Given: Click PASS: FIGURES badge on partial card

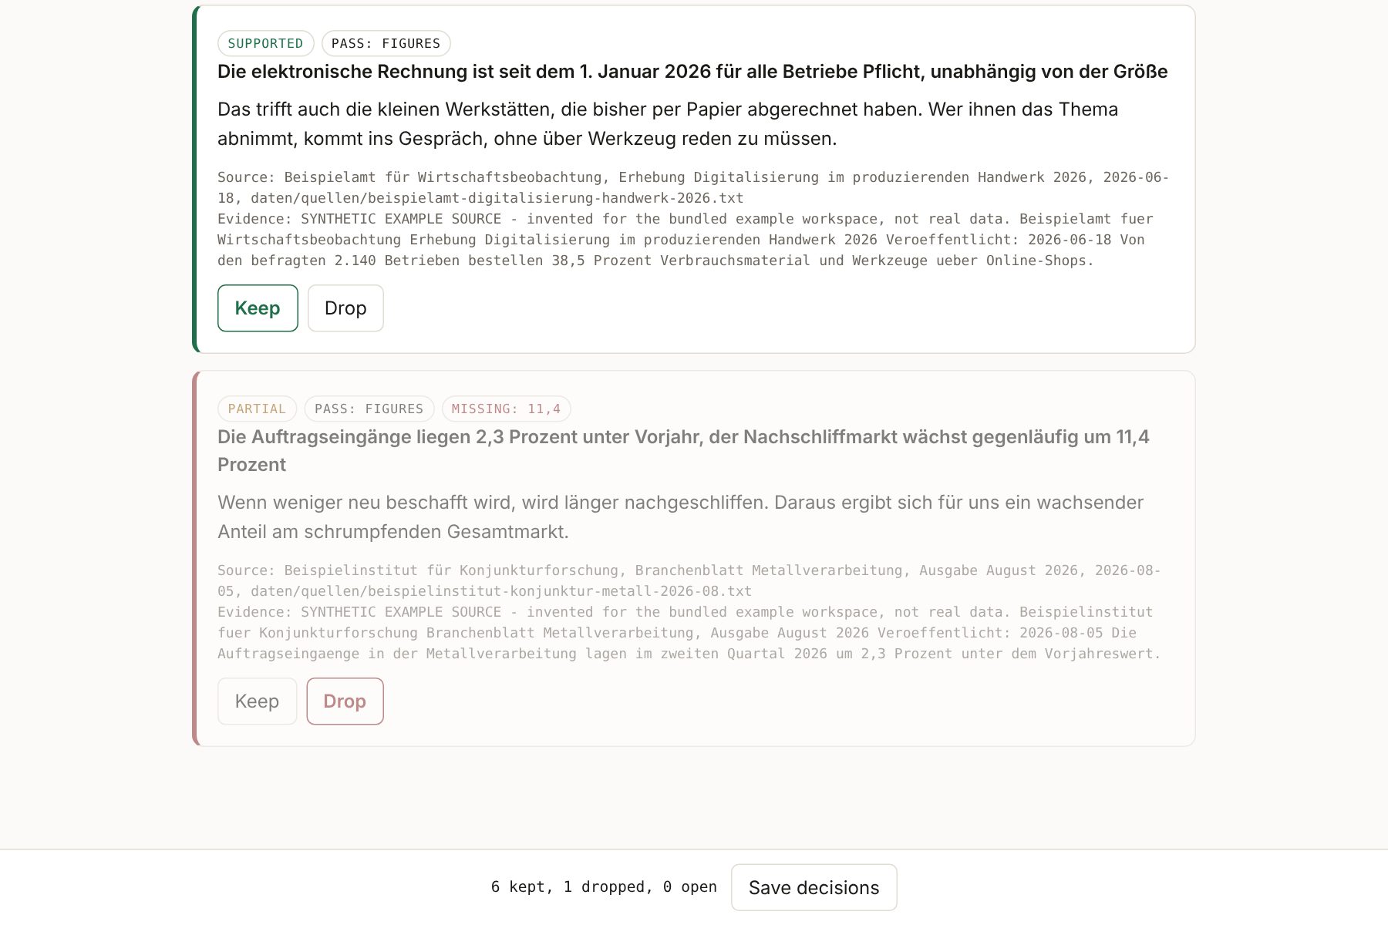Looking at the screenshot, I should click(x=369, y=409).
